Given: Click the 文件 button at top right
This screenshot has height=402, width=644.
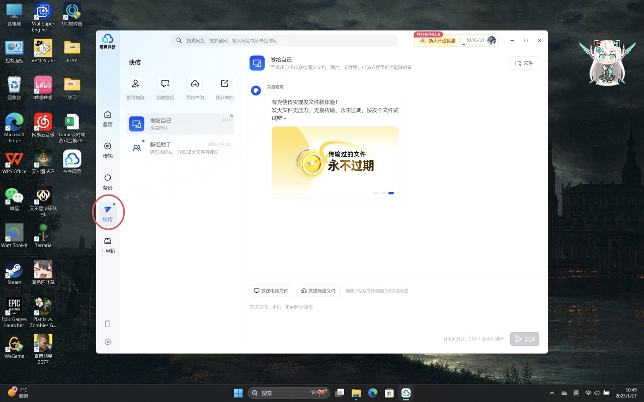Looking at the screenshot, I should [x=524, y=63].
